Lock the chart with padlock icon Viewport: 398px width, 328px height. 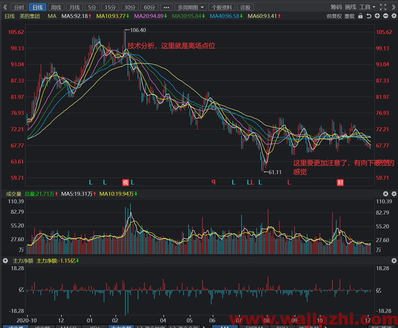tap(361, 16)
